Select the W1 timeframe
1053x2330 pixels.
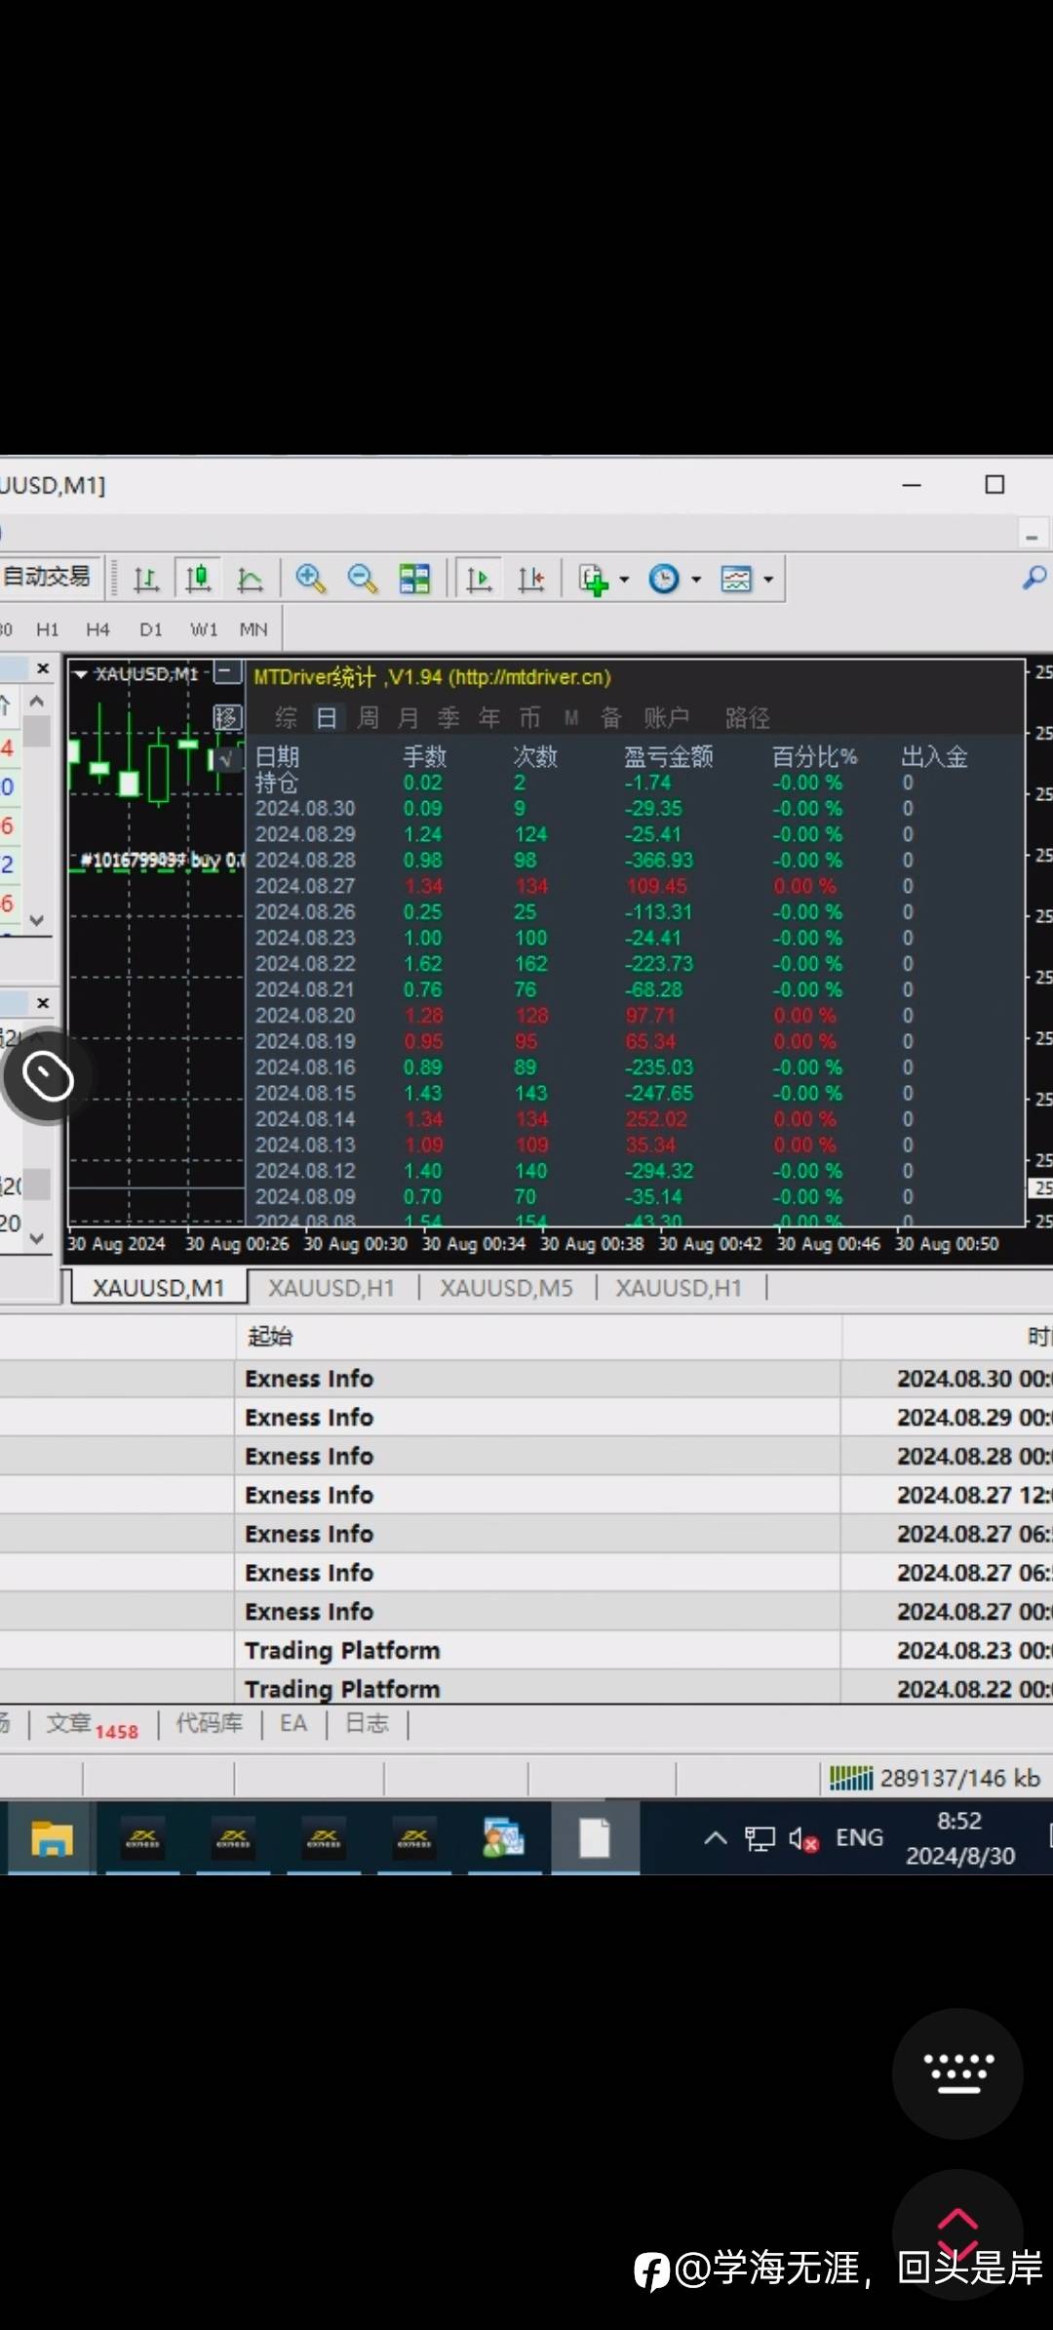(203, 630)
